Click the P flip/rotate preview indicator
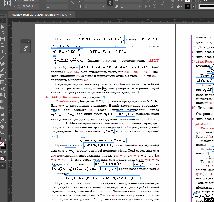Image resolution: width=214 pixels, height=202 pixels. [x=163, y=3]
